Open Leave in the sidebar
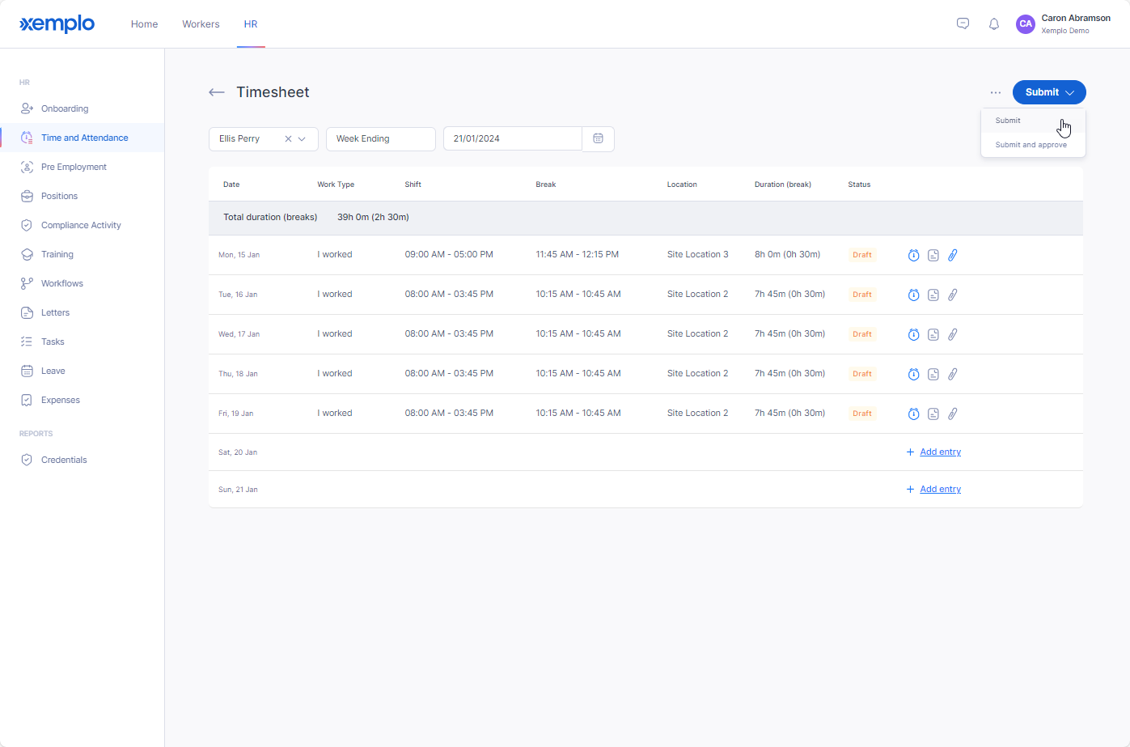 click(x=53, y=371)
